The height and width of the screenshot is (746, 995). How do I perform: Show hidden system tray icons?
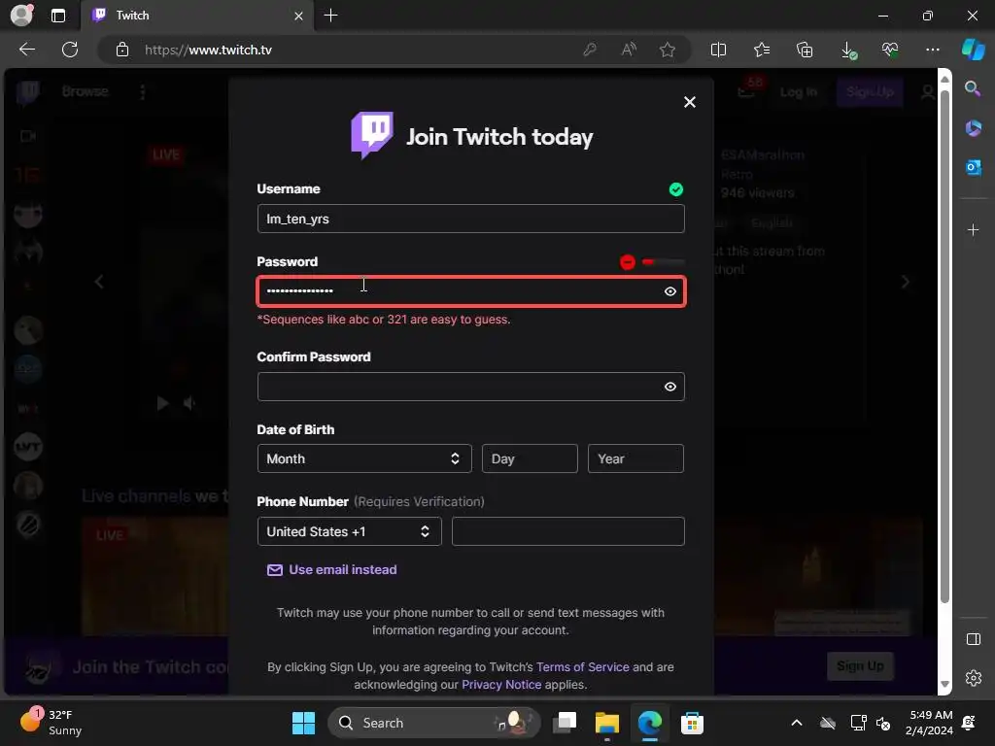tap(797, 723)
